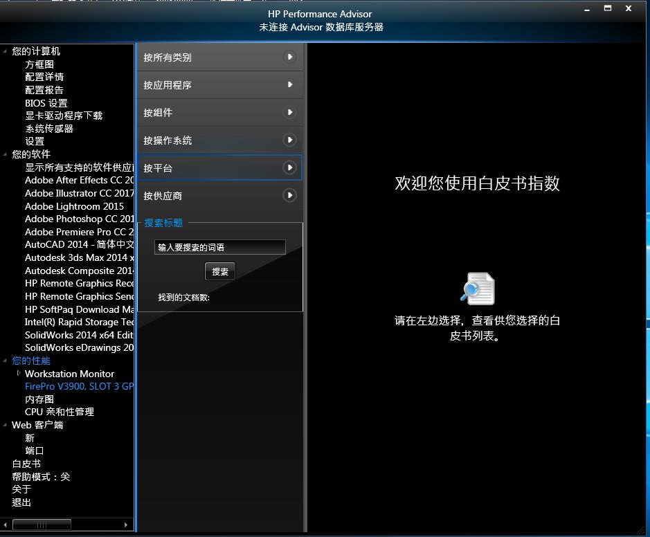Click the 输入要搜索的词语 search field
This screenshot has height=537, width=650.
(x=219, y=247)
